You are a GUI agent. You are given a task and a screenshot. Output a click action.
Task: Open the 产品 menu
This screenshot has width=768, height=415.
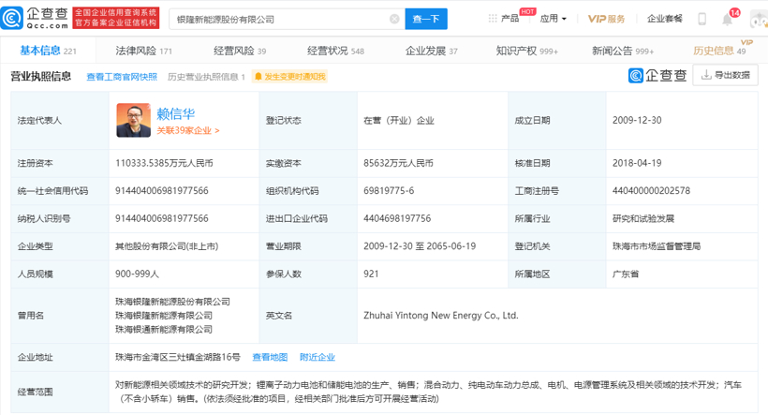click(x=510, y=19)
